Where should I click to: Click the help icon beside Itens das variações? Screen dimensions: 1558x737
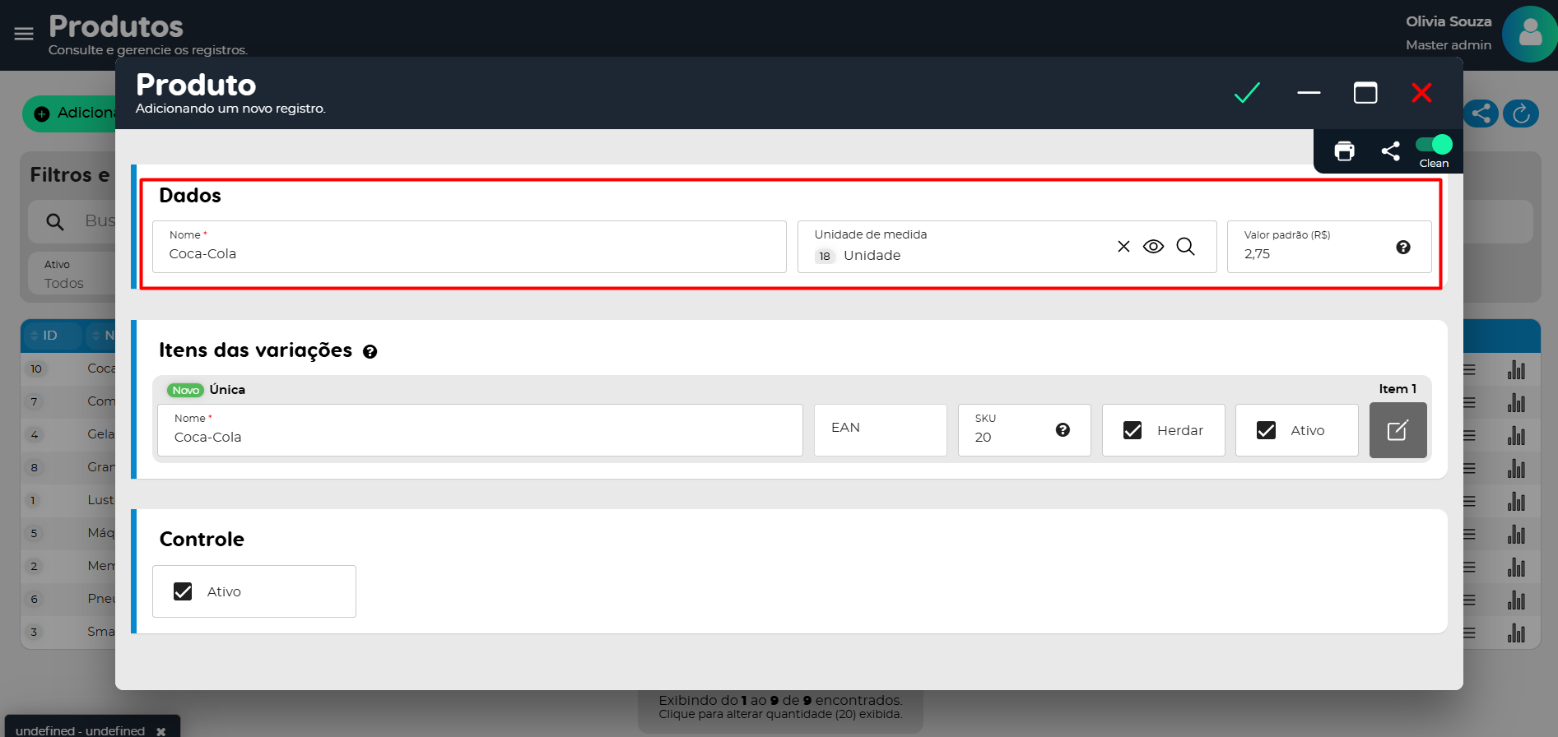[x=370, y=352]
